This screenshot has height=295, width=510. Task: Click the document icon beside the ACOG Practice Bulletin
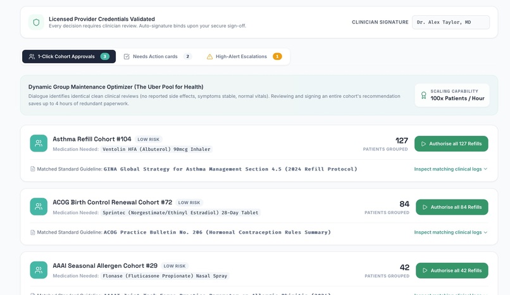pyautogui.click(x=32, y=232)
